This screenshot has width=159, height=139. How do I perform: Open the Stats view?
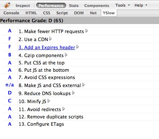74,6
